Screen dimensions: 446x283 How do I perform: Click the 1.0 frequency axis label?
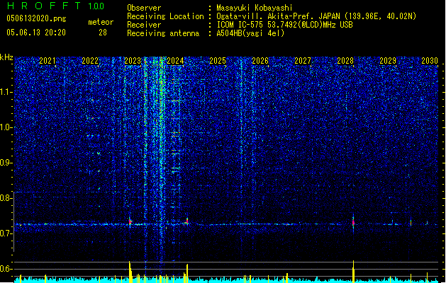(6, 127)
